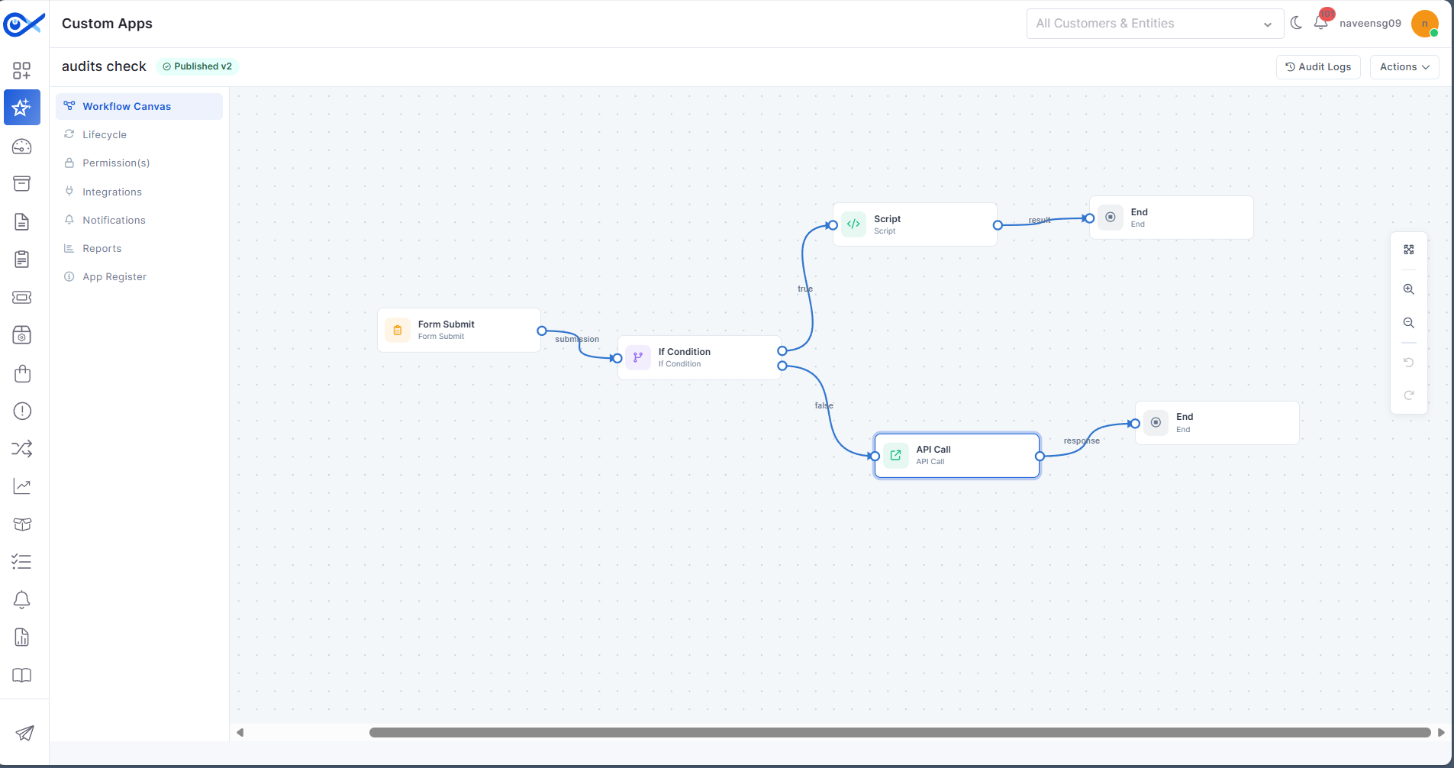Open user avatar menu for naveensg09
Screen dimensions: 1454x768
(x=1425, y=24)
